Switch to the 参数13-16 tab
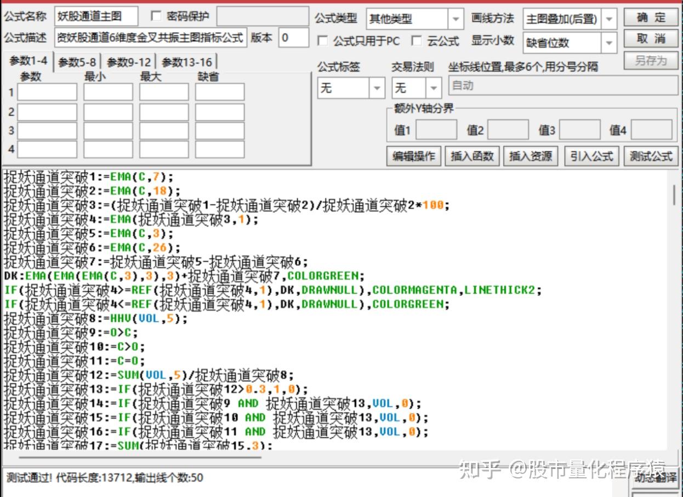 tap(187, 62)
